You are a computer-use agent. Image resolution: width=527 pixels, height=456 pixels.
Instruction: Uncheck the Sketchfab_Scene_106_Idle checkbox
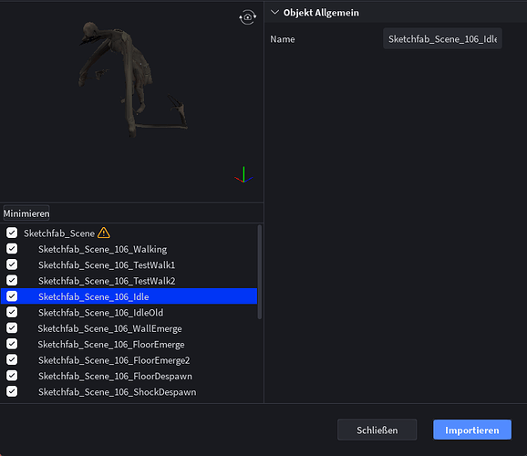pos(12,296)
